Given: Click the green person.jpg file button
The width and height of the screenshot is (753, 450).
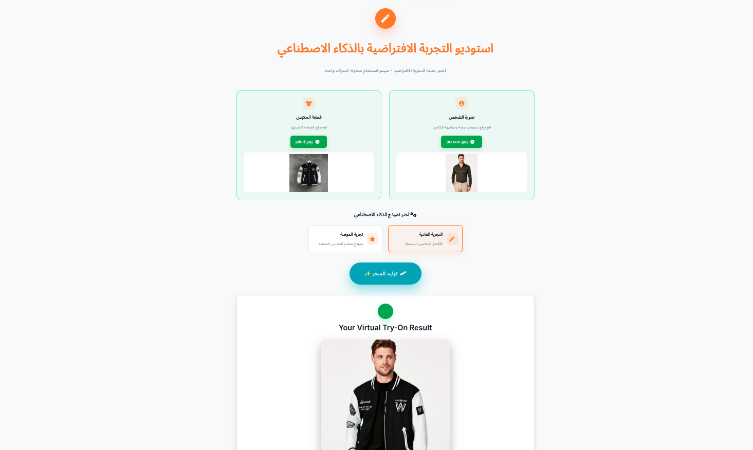Looking at the screenshot, I should pyautogui.click(x=462, y=142).
